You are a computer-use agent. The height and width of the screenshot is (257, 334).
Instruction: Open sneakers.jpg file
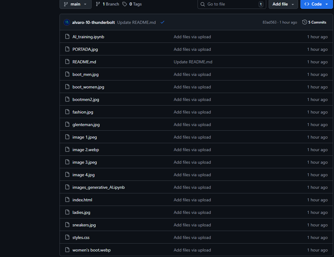coord(84,225)
